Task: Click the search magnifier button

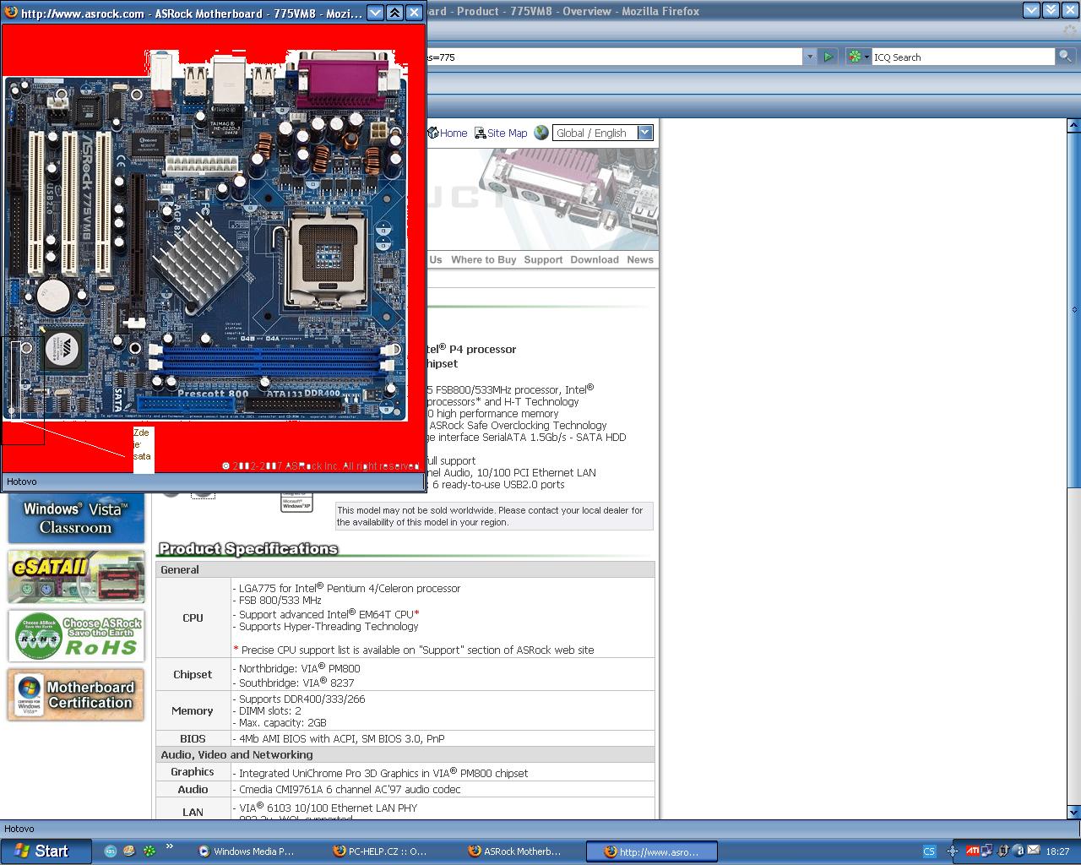Action: pyautogui.click(x=1066, y=57)
